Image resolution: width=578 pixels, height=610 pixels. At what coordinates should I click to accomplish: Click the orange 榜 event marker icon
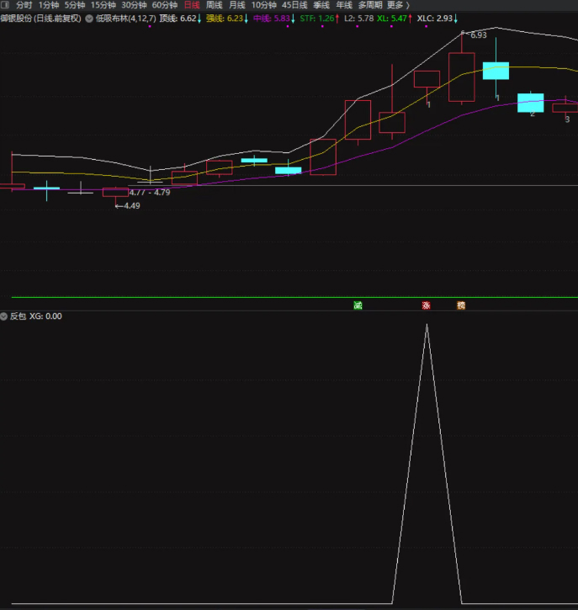click(x=461, y=305)
